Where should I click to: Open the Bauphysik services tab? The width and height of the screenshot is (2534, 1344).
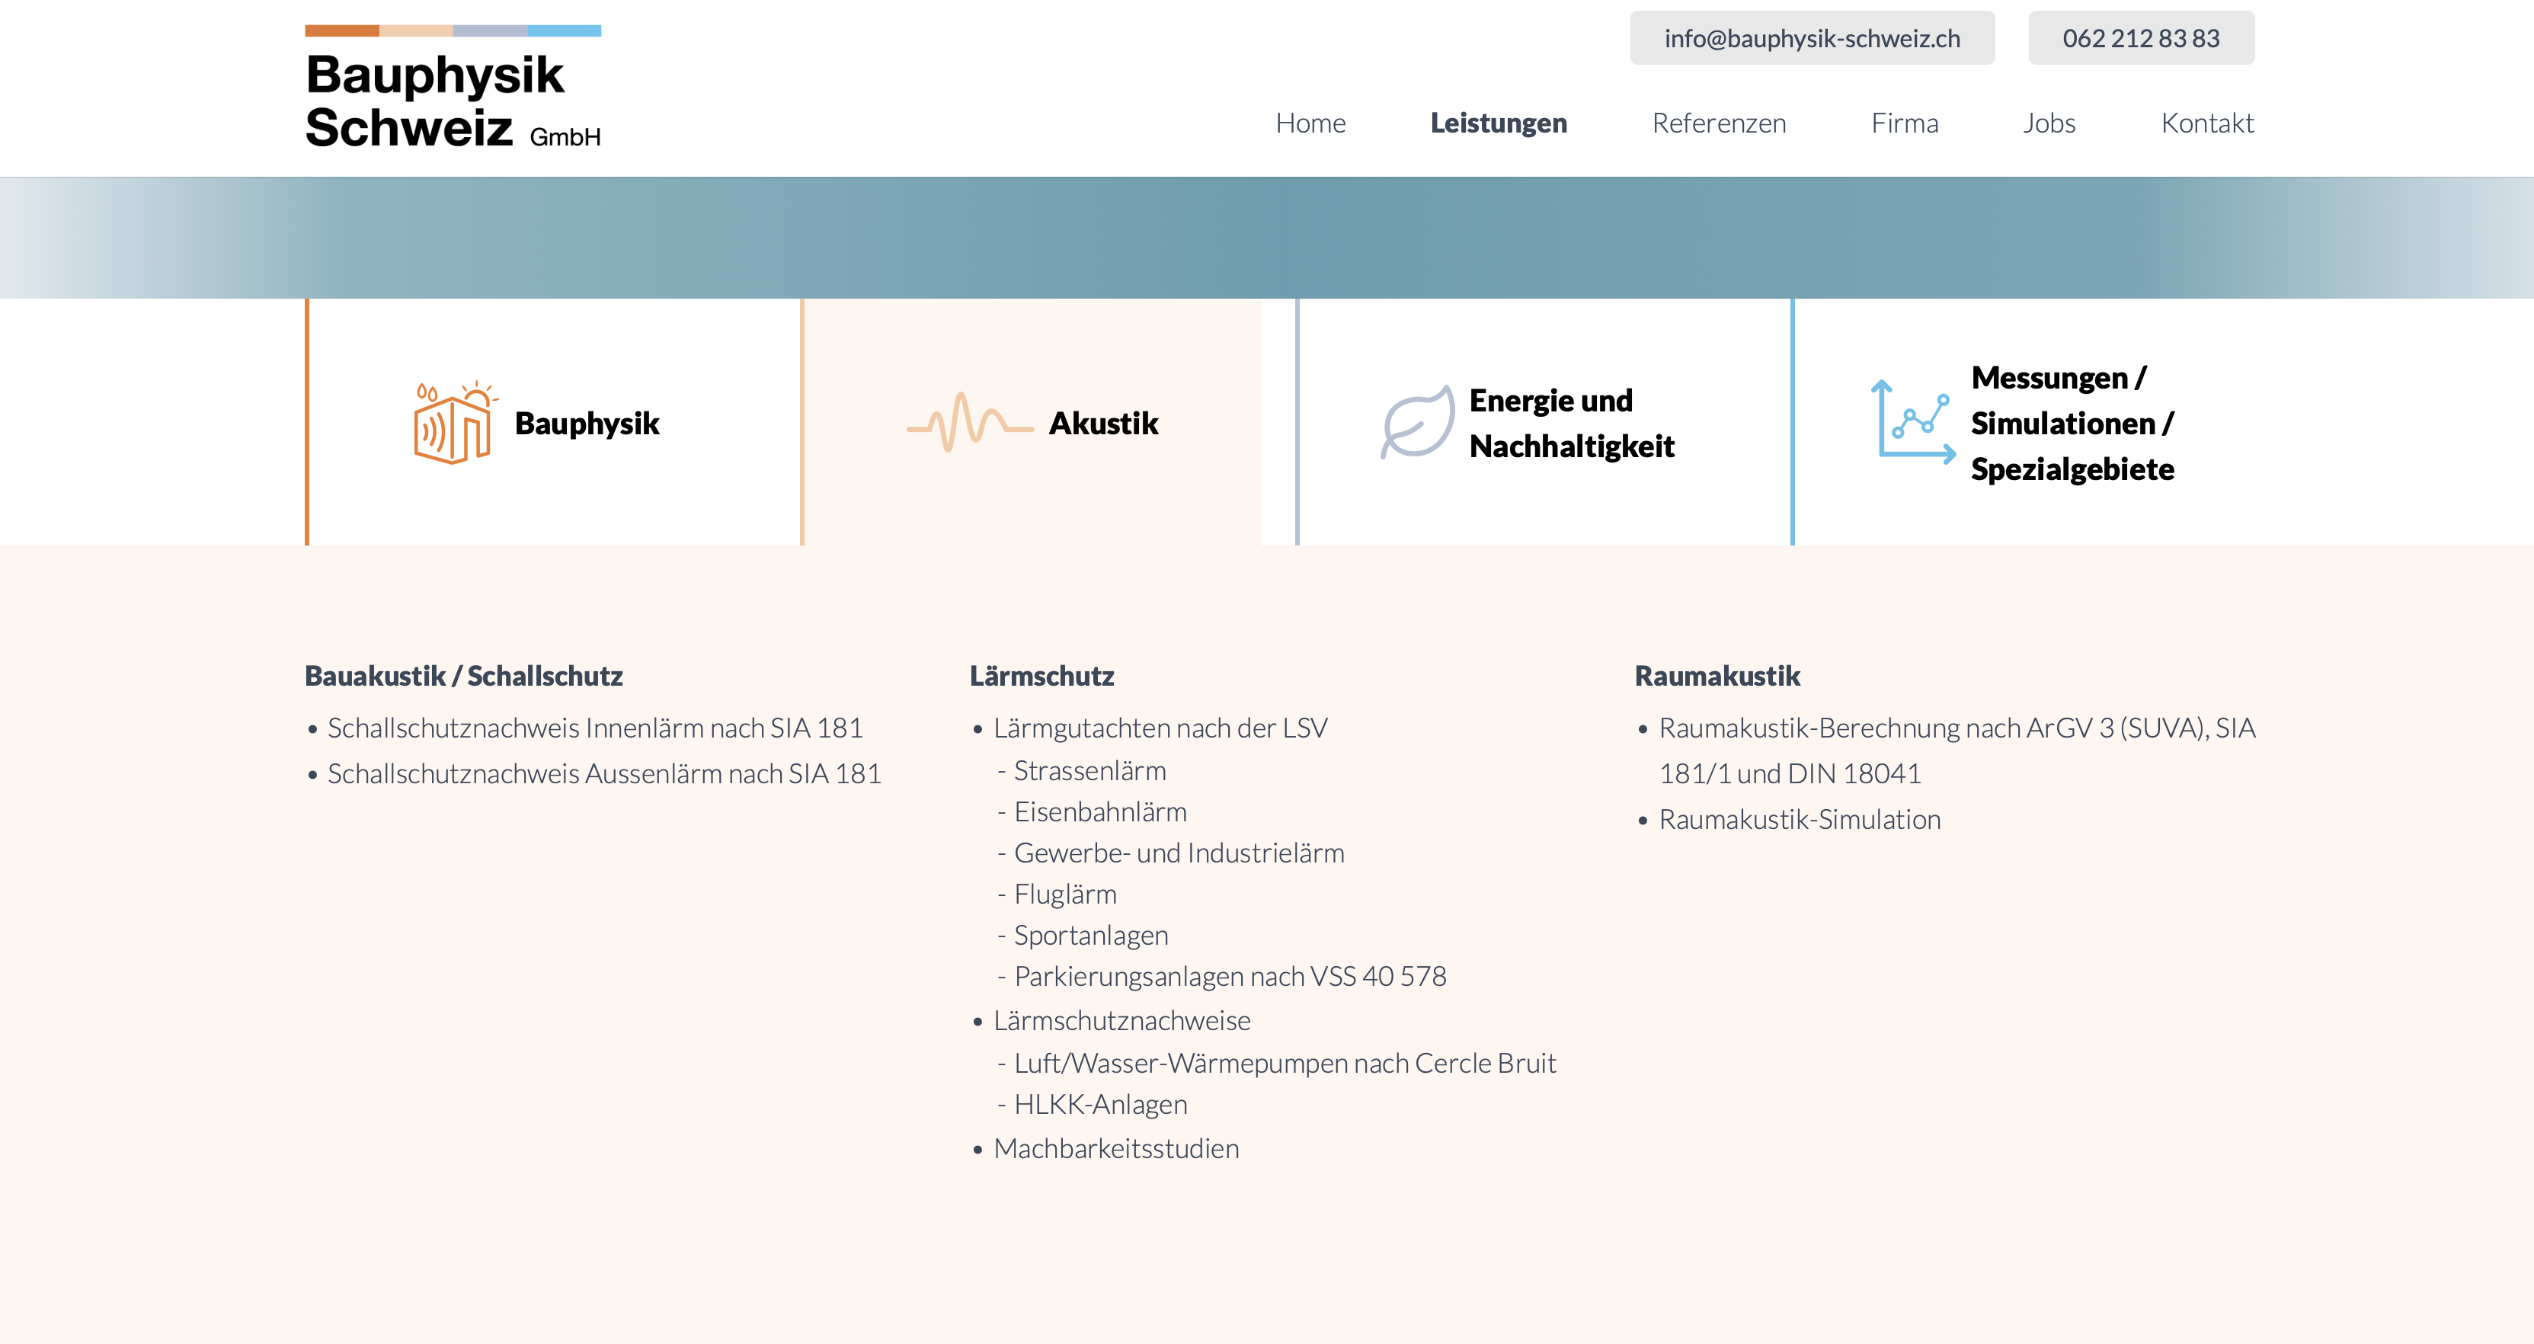[555, 422]
